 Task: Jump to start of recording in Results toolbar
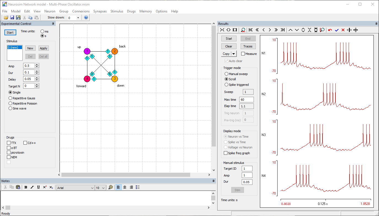(x=251, y=30)
